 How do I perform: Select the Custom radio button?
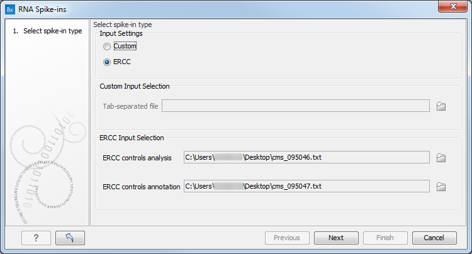(108, 47)
